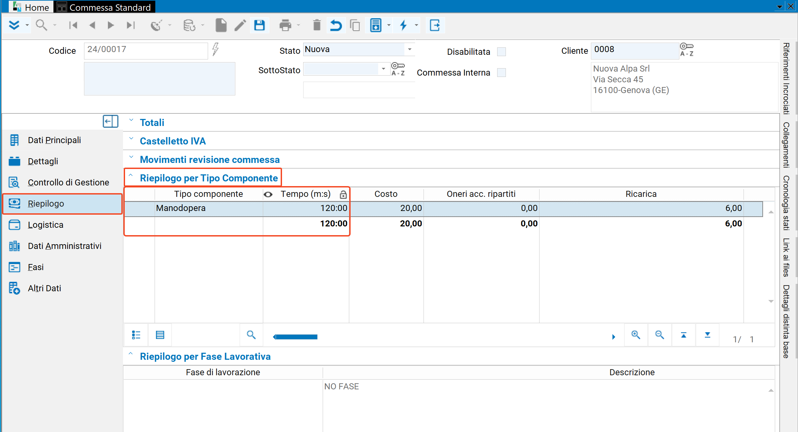Open Dettagli distinta base side panel
The width and height of the screenshot is (798, 432).
click(787, 321)
